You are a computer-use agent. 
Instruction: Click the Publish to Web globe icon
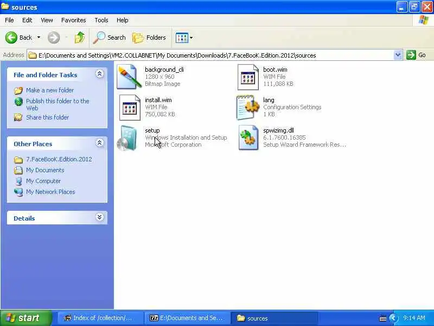[x=18, y=102]
